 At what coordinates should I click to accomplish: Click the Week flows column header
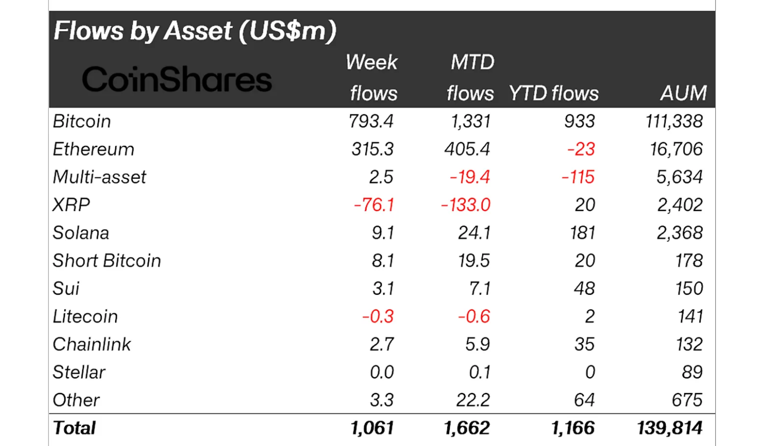[x=372, y=77]
